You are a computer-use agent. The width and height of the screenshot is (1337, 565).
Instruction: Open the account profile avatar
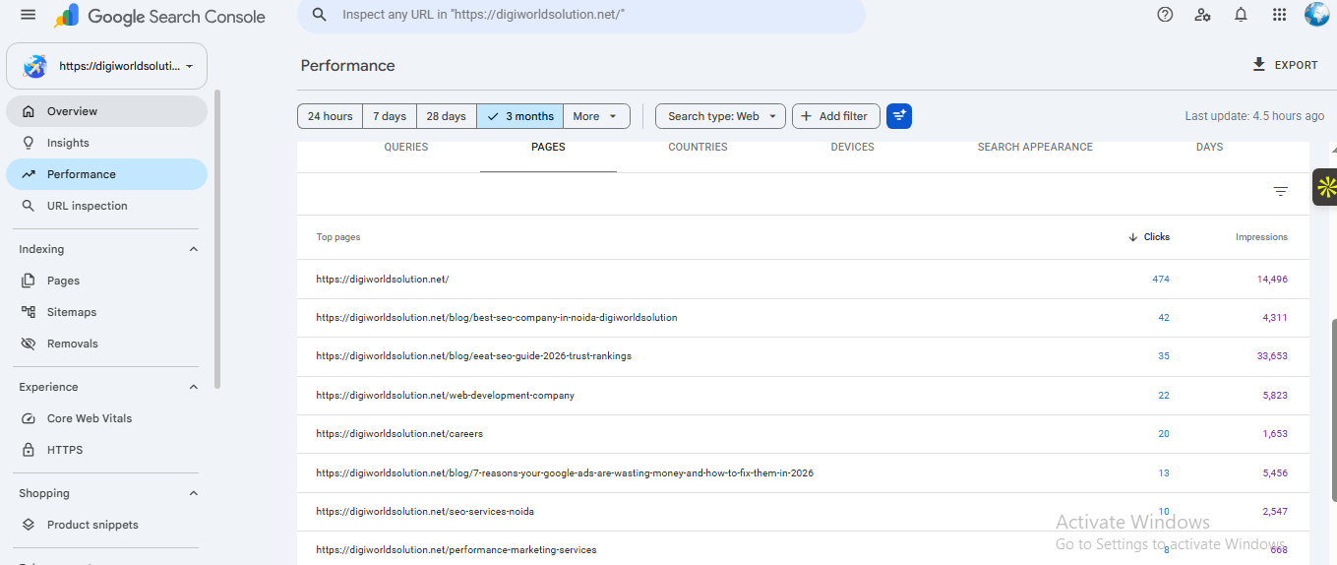pyautogui.click(x=1316, y=14)
